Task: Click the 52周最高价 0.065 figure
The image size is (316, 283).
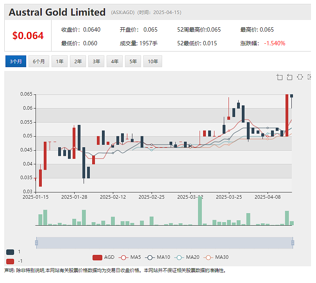Action: pyautogui.click(x=199, y=30)
